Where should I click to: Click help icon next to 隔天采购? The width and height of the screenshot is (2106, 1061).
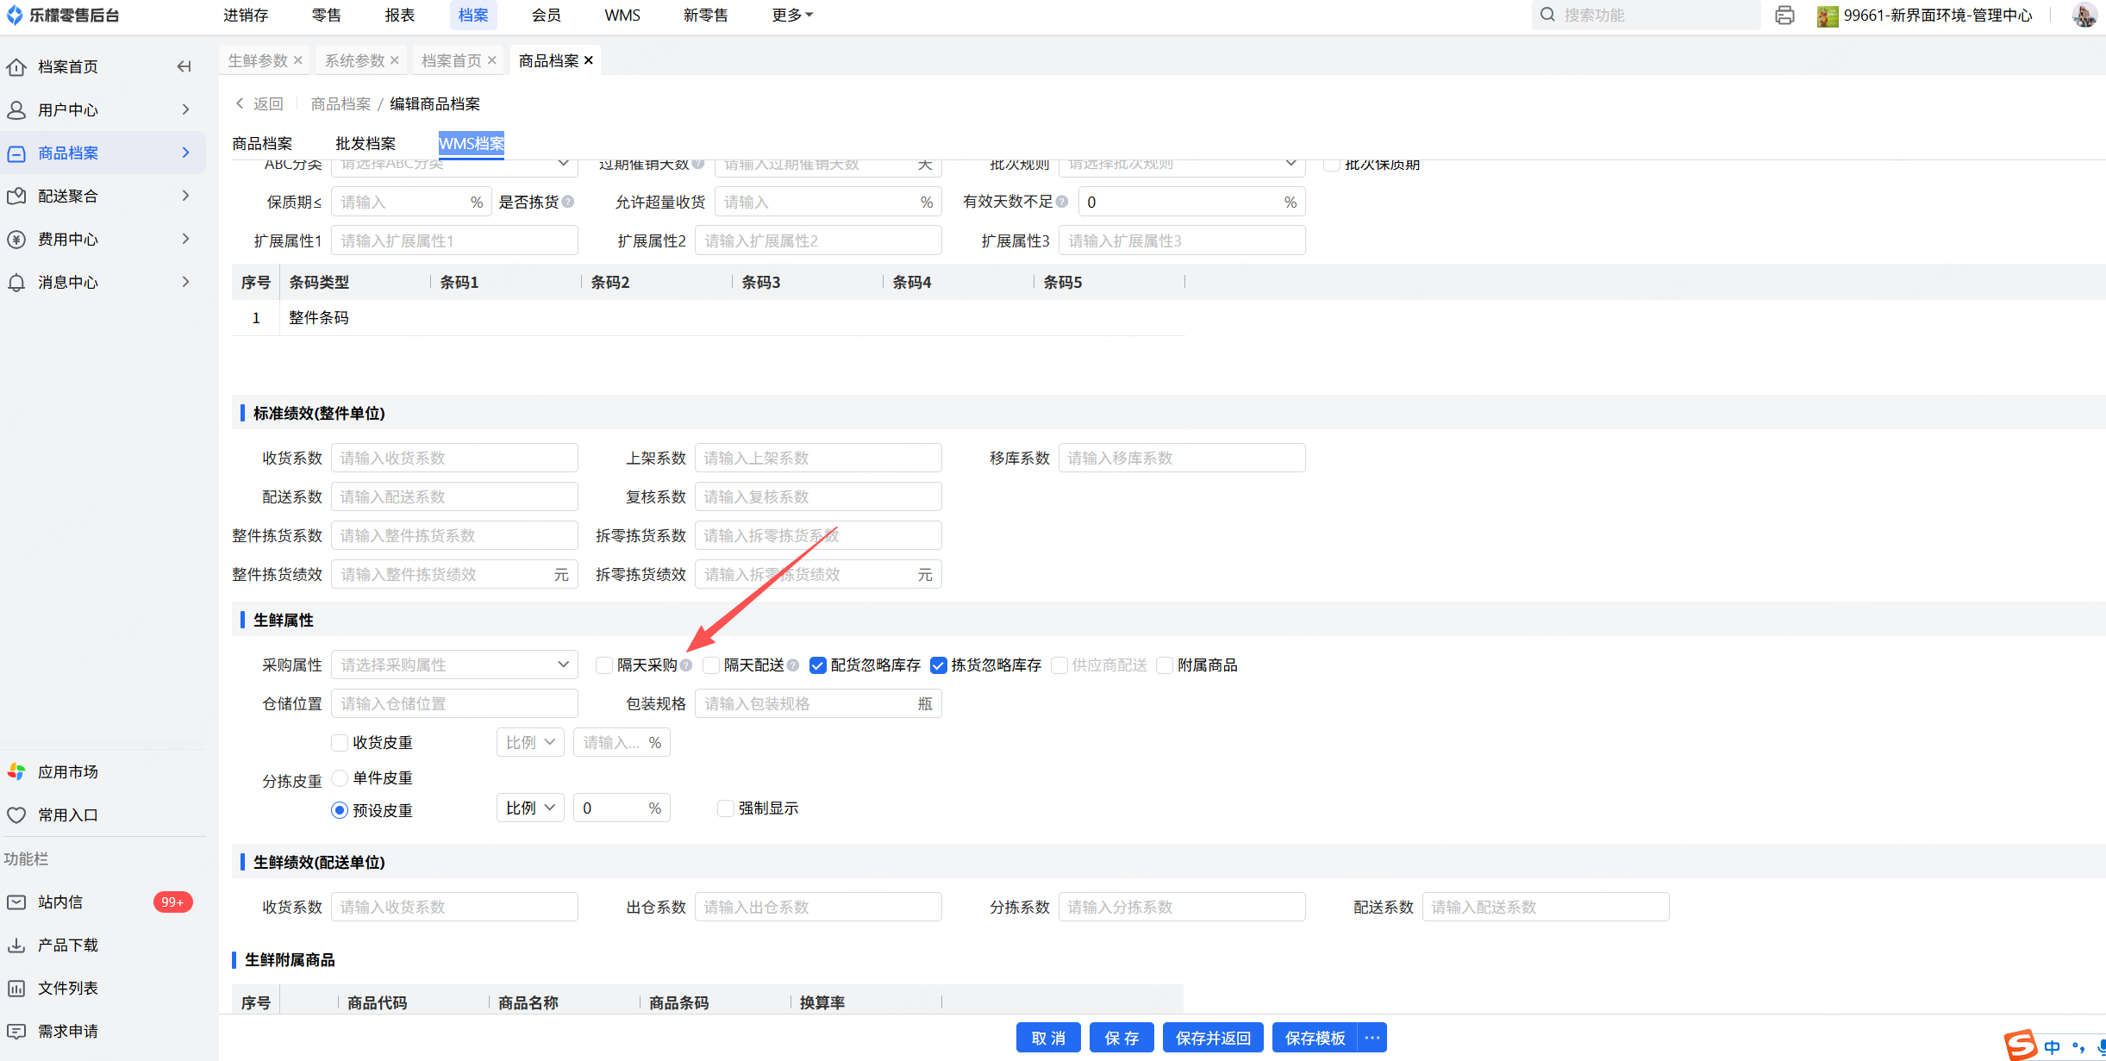[x=686, y=665]
